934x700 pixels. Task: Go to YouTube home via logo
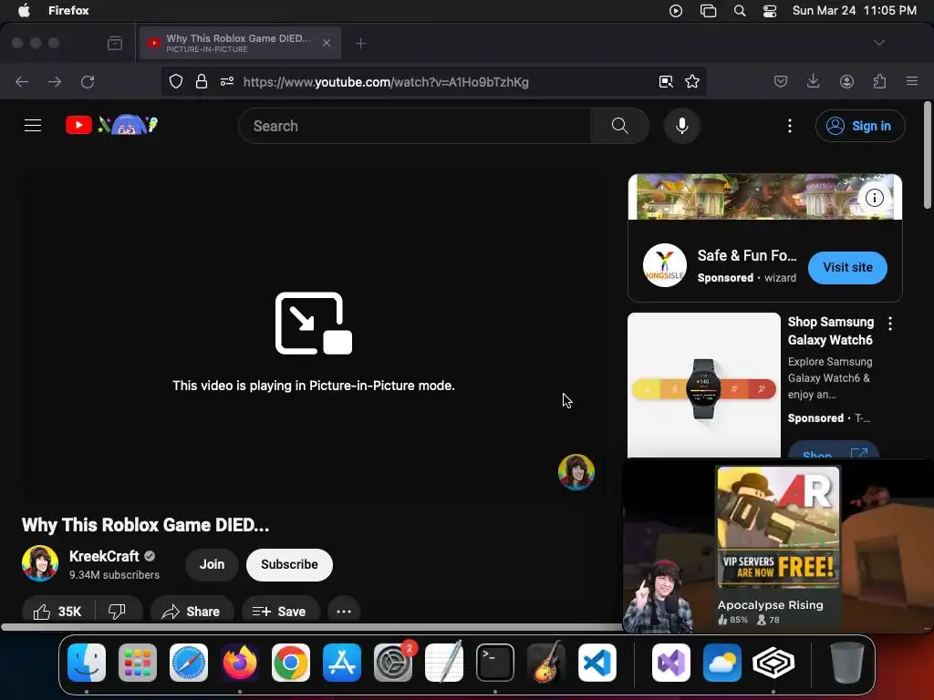111,125
